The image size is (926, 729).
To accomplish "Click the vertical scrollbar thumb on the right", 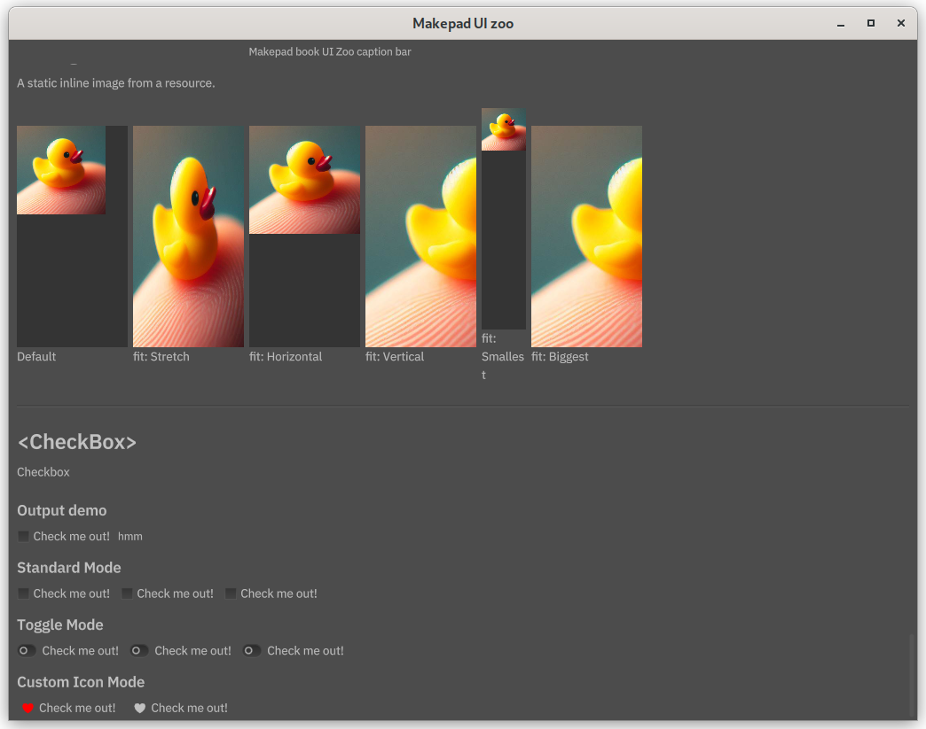I will click(x=912, y=675).
